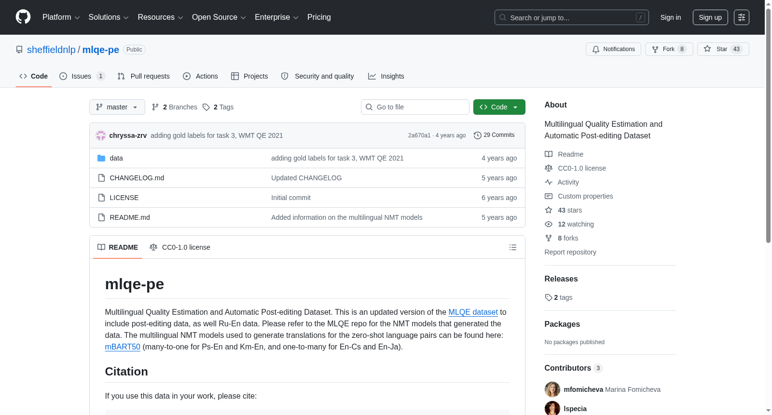Switch to CC0-1.0 license tab
This screenshot has height=415, width=772.
point(180,247)
